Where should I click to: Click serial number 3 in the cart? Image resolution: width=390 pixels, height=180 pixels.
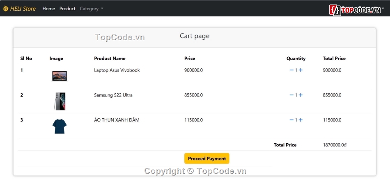[x=22, y=120]
